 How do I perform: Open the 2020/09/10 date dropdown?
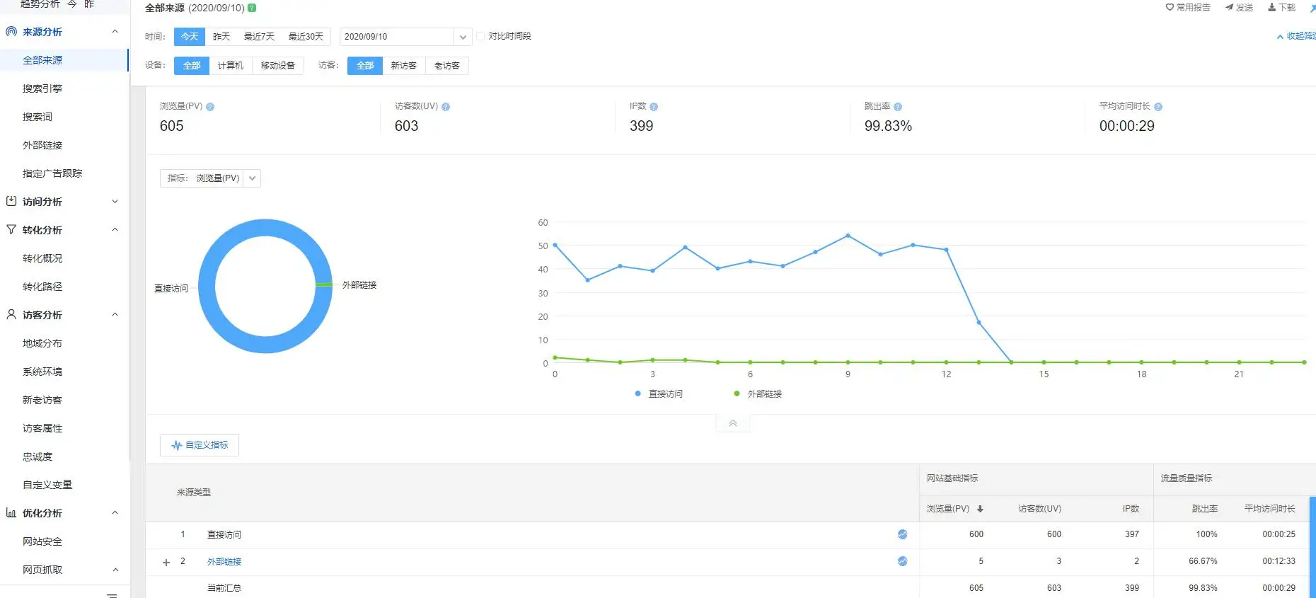405,37
